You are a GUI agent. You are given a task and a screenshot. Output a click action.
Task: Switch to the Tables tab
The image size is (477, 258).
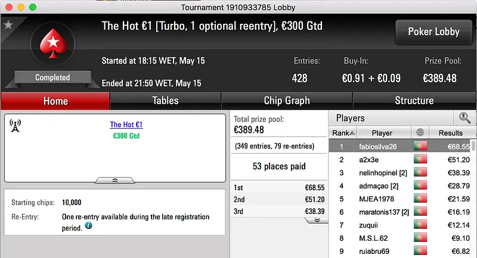165,101
